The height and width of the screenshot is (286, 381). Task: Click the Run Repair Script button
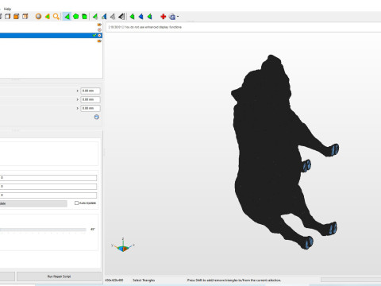[x=59, y=276]
